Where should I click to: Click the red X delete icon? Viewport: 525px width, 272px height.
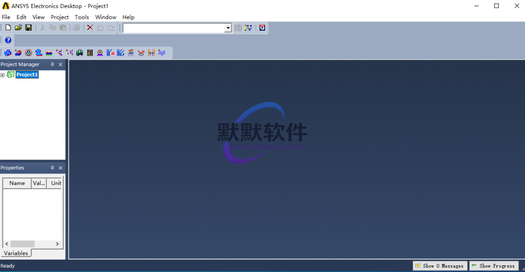point(90,28)
